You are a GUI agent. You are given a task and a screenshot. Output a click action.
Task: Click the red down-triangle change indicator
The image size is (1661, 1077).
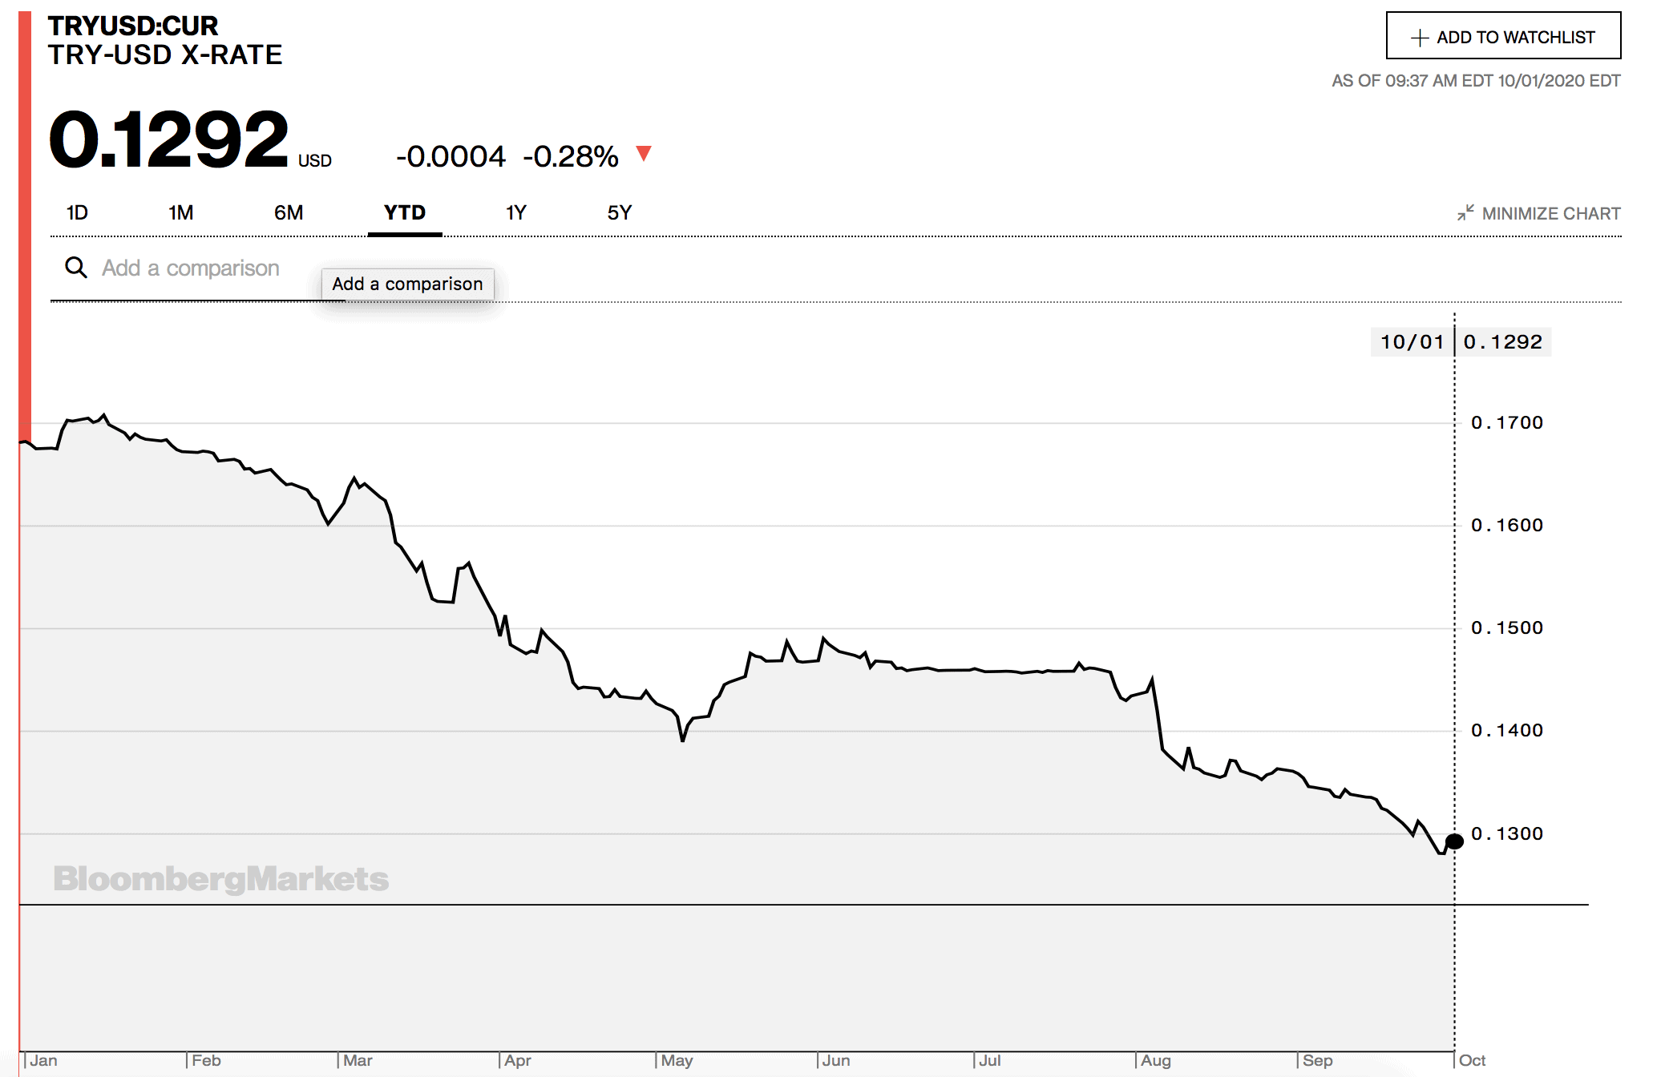(644, 153)
